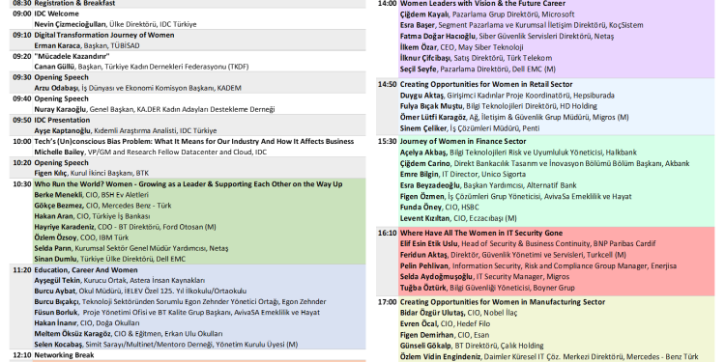Image resolution: width=725 pixels, height=362 pixels.
Task: Click Funda Öney, CIO, HSBC
Action: pos(439,208)
